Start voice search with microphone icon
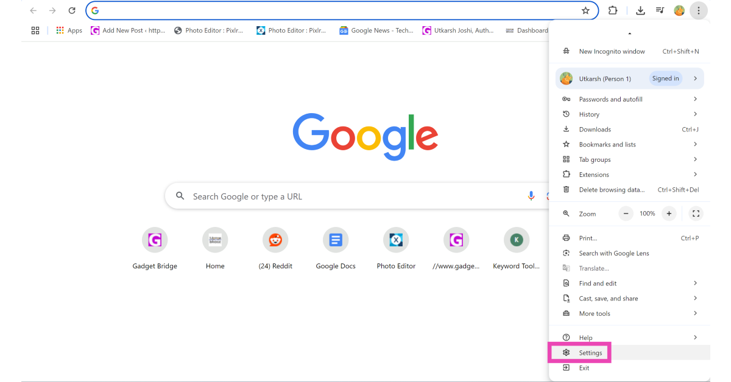 (531, 196)
